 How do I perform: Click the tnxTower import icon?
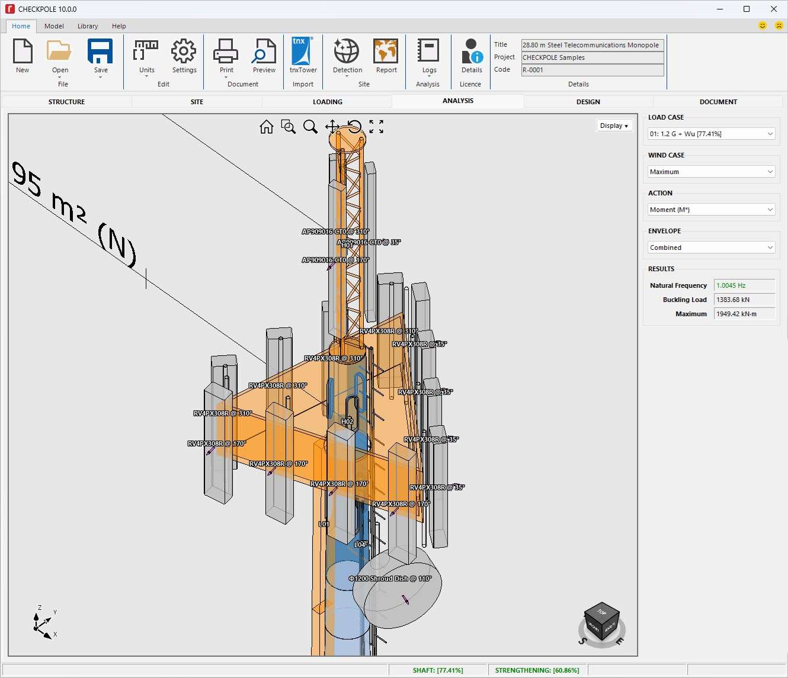tap(302, 52)
